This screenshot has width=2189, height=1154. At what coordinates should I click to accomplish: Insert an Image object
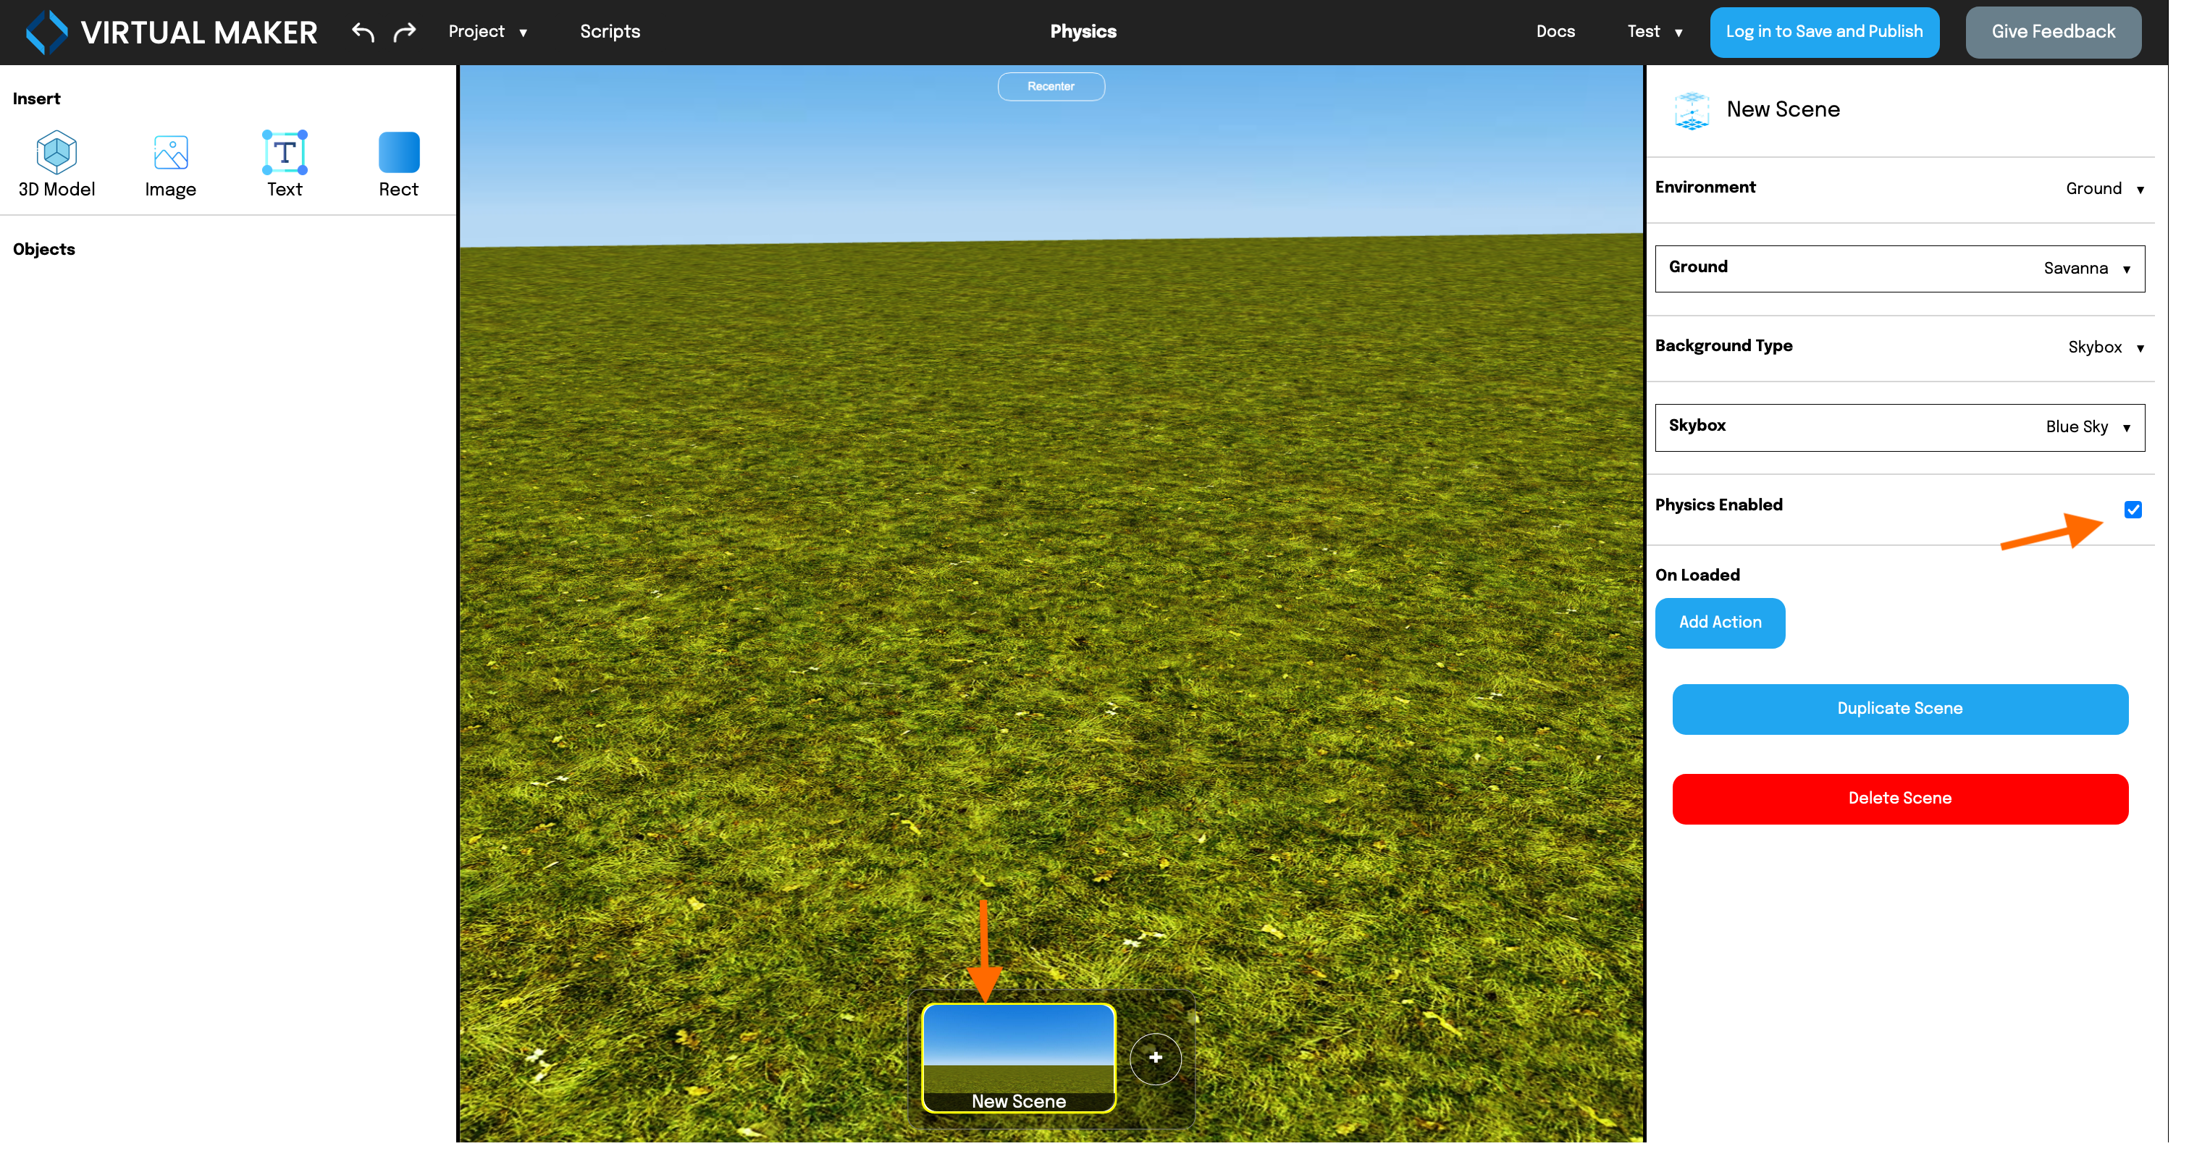pos(169,163)
